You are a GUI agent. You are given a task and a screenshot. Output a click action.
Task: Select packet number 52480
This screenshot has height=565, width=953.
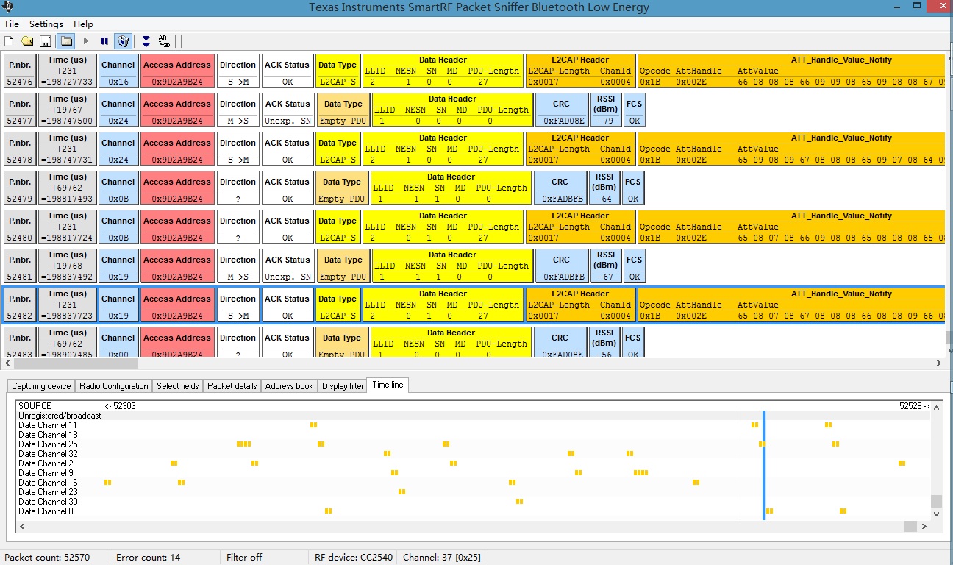click(x=20, y=238)
